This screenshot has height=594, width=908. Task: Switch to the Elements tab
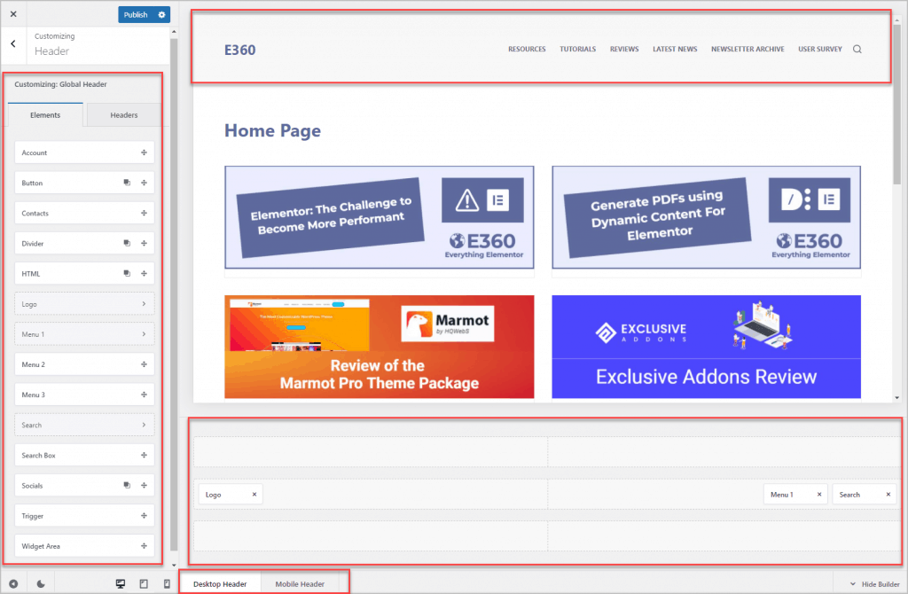(x=45, y=114)
